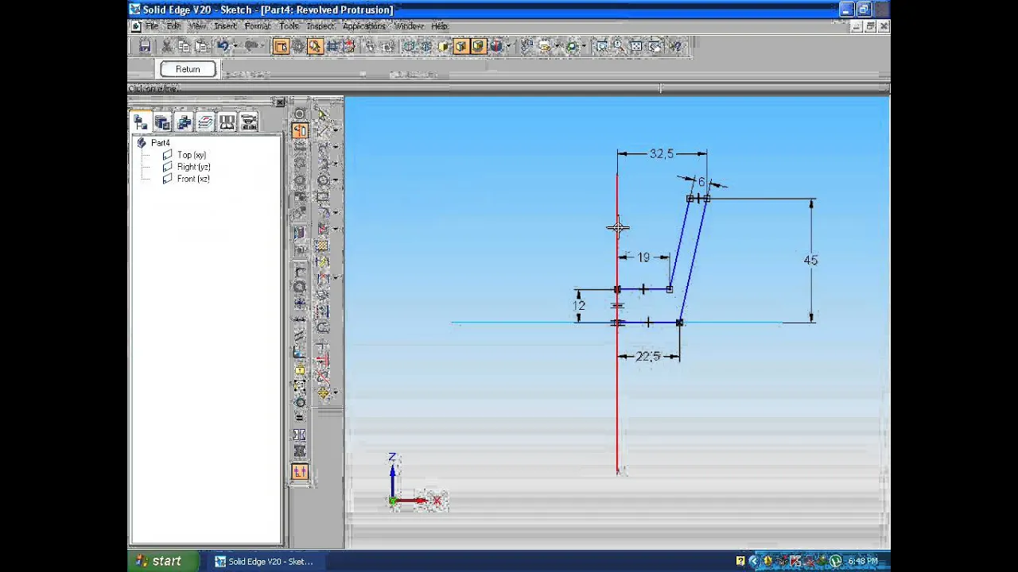
Task: Click the Help question-mark icon
Action: [675, 47]
